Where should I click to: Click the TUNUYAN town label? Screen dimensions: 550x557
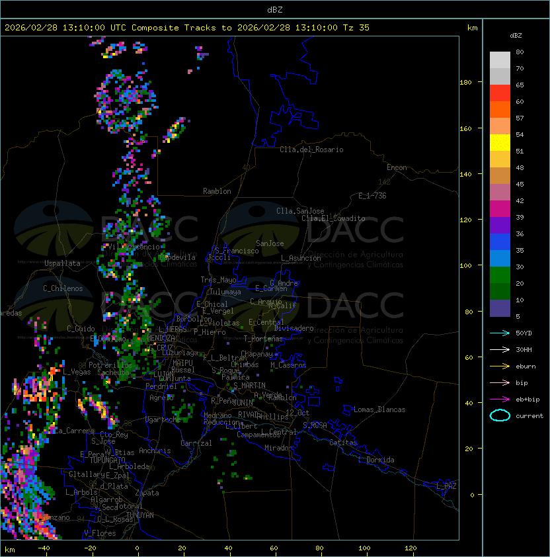click(x=140, y=515)
